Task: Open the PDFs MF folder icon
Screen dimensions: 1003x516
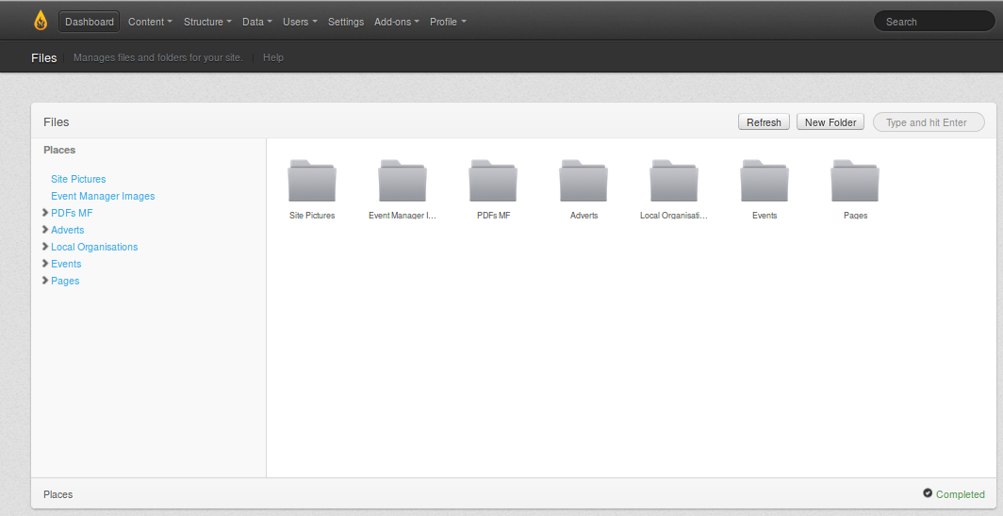Action: point(493,181)
